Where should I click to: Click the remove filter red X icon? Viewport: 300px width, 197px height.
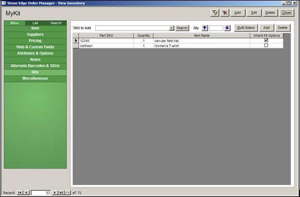pos(225,13)
